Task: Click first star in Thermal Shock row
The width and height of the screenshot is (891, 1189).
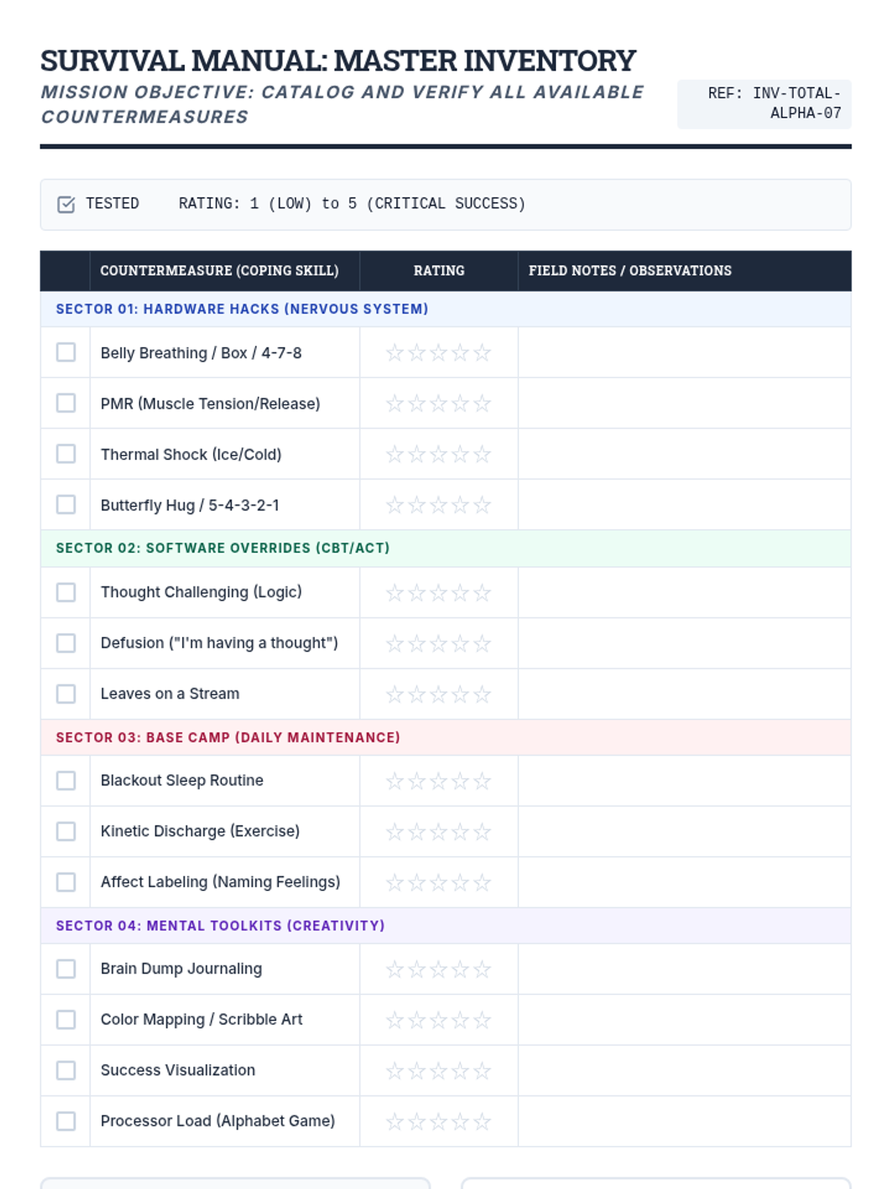Action: tap(394, 454)
